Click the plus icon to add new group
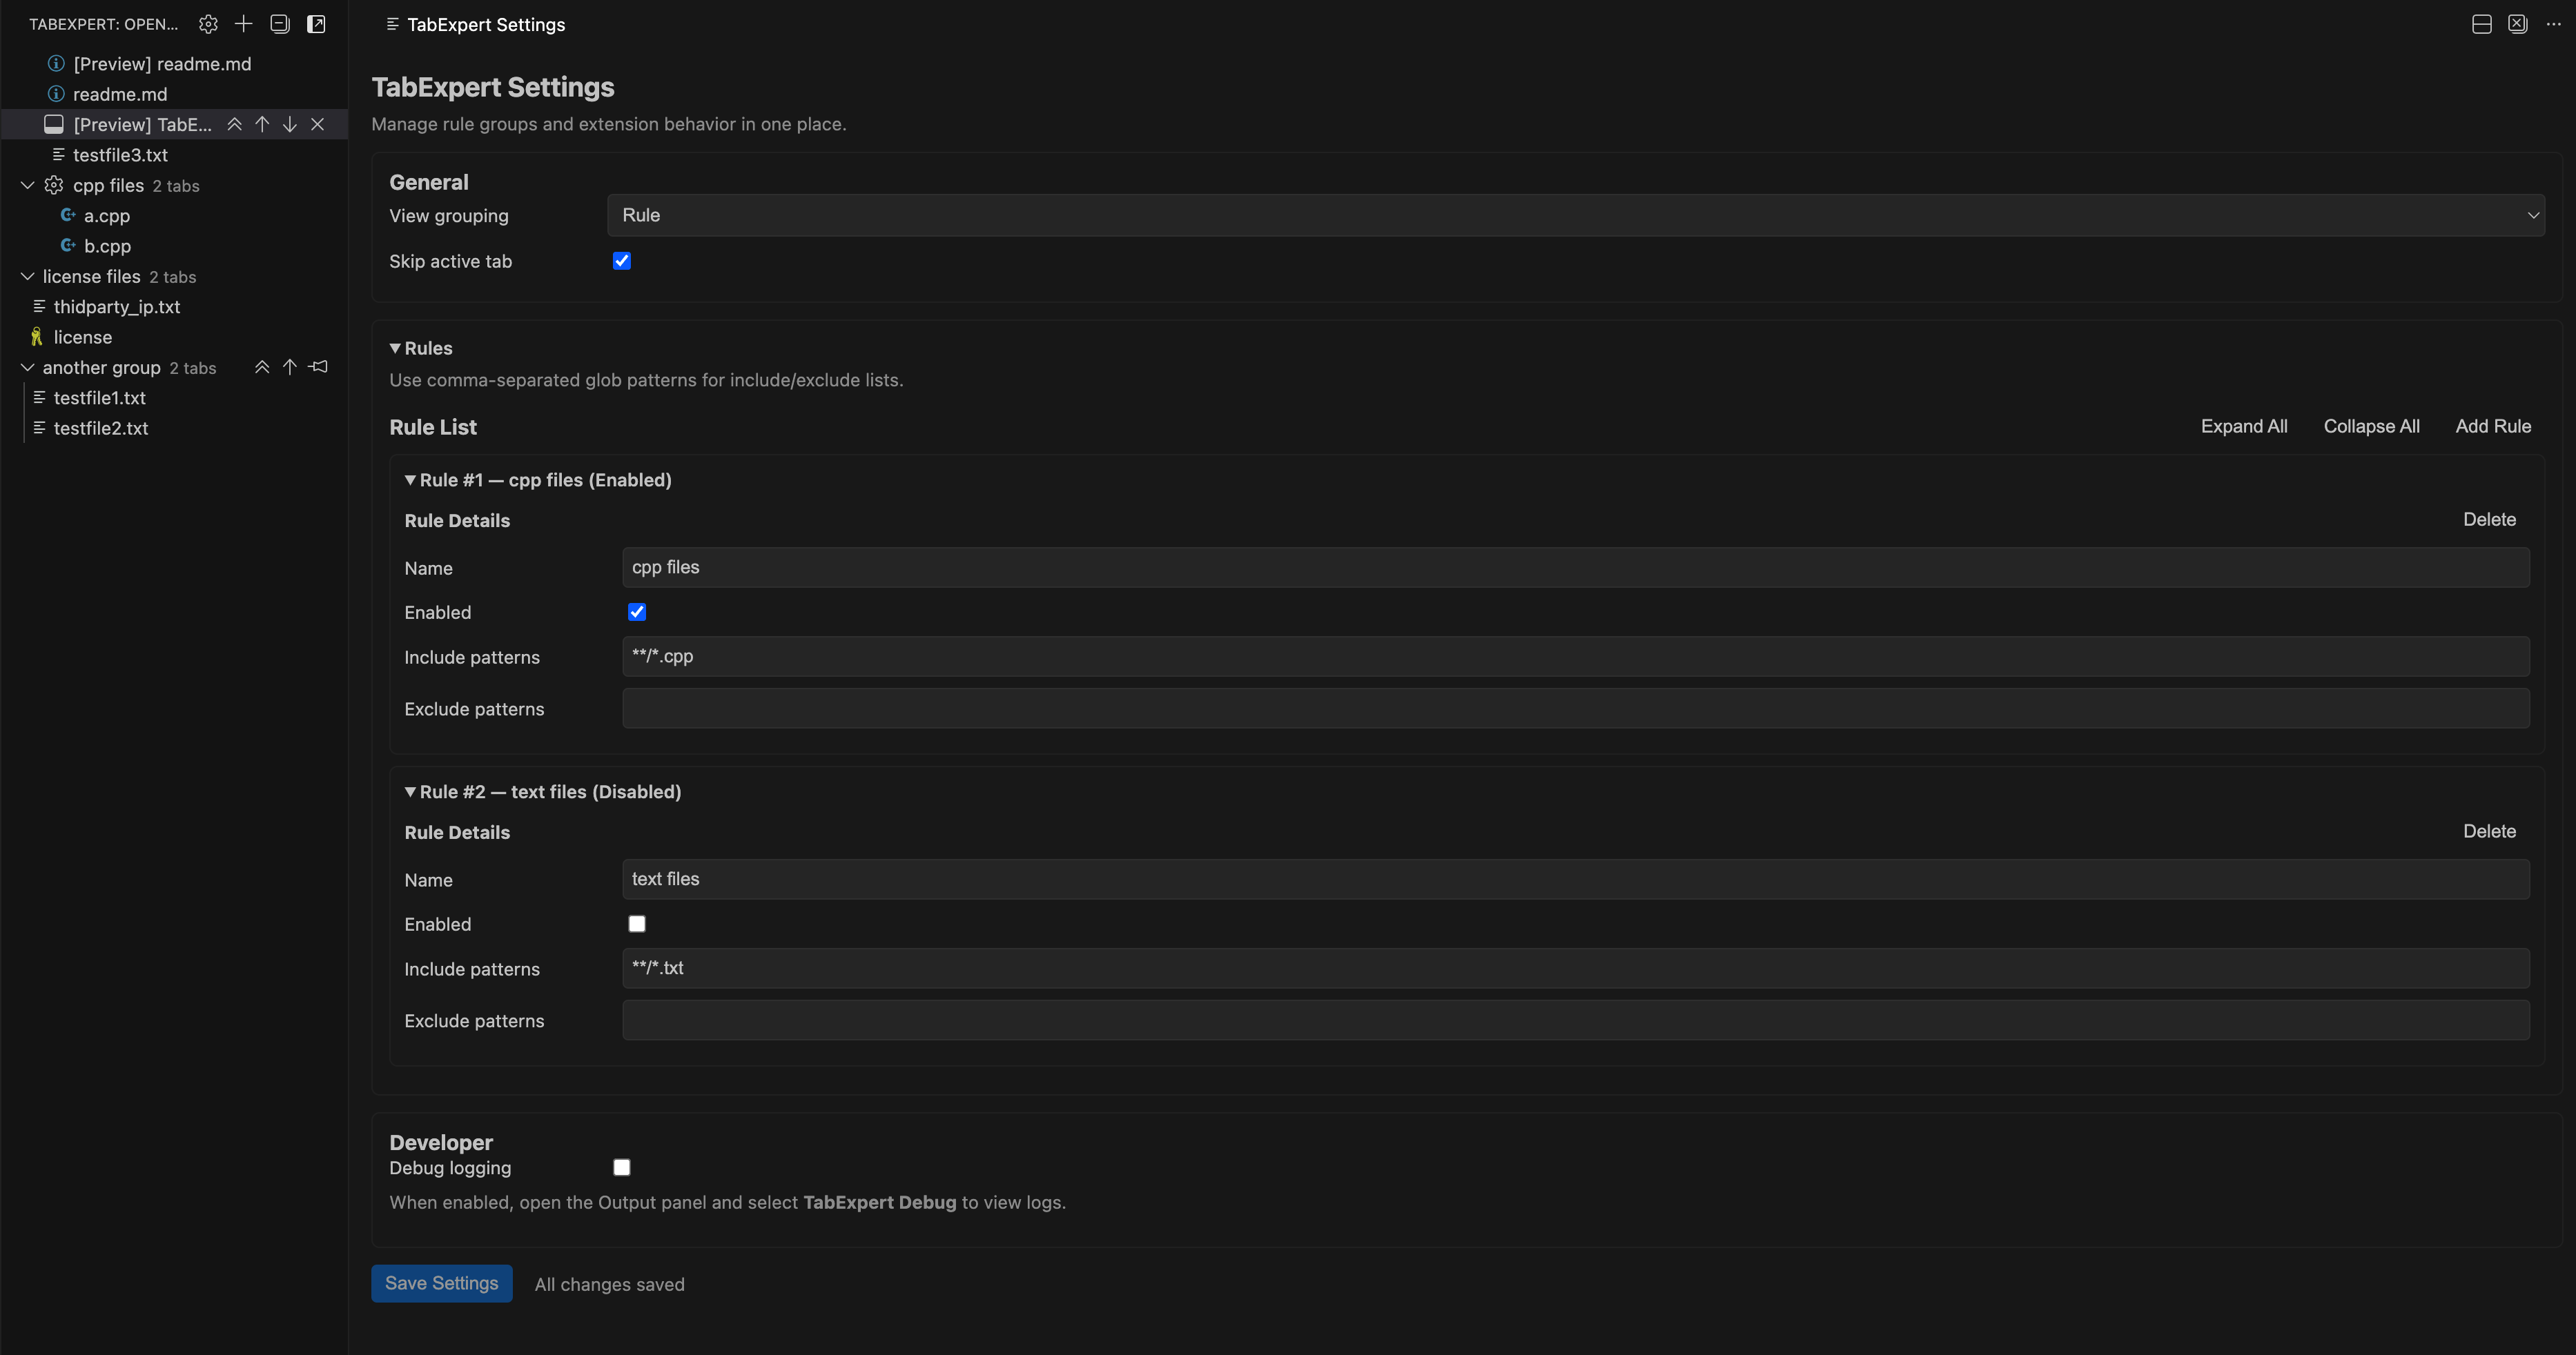The image size is (2576, 1355). 243,24
